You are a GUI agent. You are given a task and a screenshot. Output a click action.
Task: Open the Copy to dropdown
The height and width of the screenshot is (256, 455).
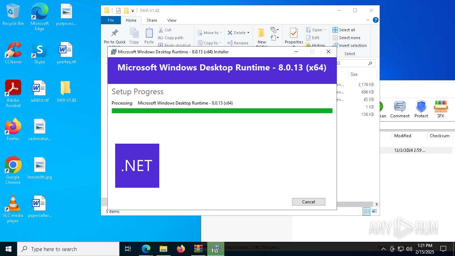coord(209,43)
